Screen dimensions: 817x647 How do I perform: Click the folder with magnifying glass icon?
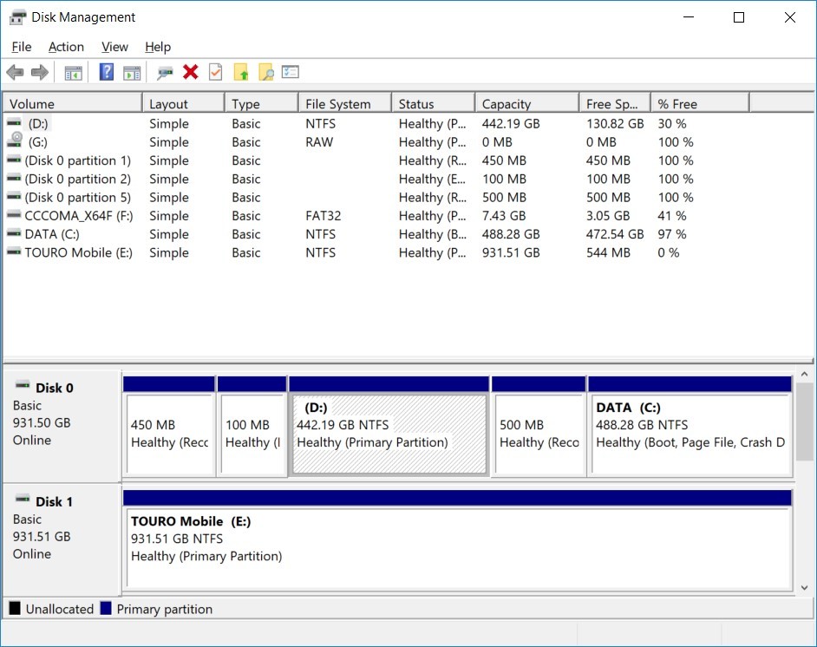(266, 73)
